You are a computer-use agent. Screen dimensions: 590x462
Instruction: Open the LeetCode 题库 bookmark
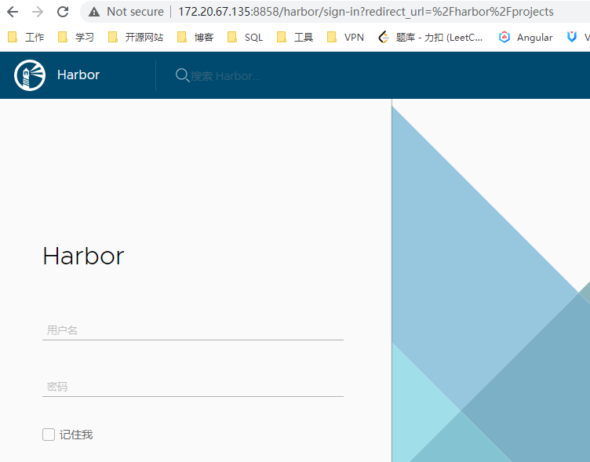pyautogui.click(x=431, y=37)
